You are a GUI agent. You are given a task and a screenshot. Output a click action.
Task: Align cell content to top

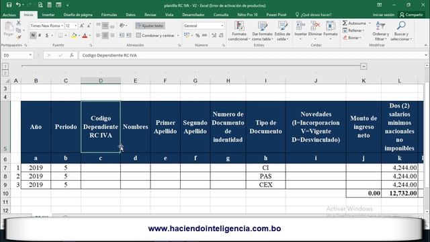(x=98, y=26)
